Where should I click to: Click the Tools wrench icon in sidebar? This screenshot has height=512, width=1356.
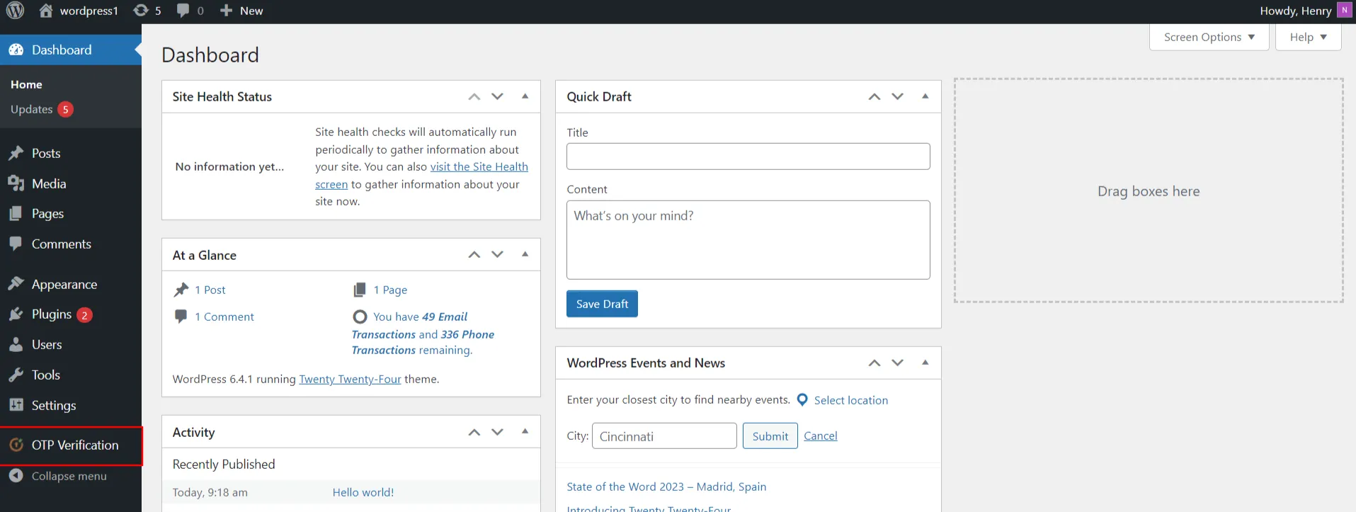coord(16,375)
